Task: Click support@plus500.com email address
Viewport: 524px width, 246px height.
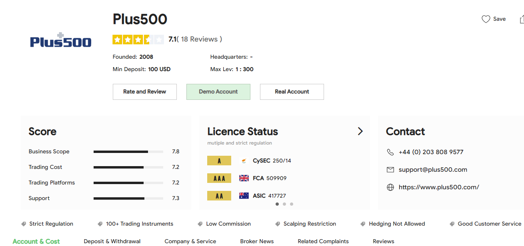Action: tap(433, 170)
